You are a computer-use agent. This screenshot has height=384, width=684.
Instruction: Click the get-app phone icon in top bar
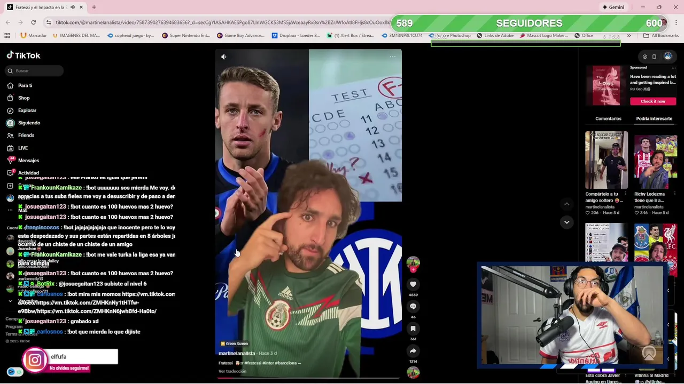[654, 57]
